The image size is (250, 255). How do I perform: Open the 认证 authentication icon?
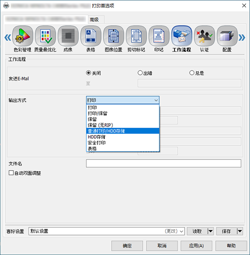(205, 36)
